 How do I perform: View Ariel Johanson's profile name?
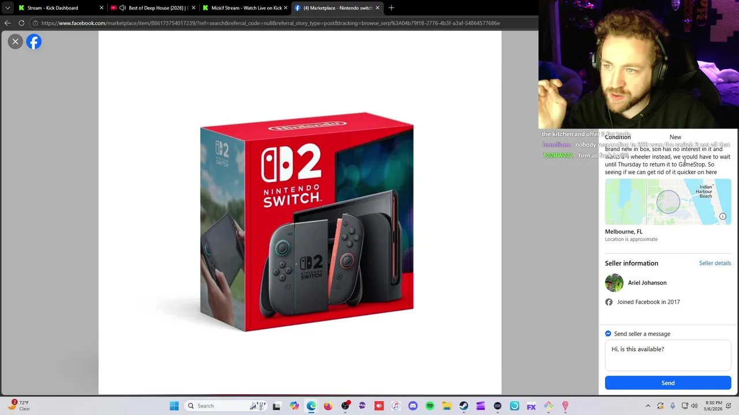[x=647, y=283]
